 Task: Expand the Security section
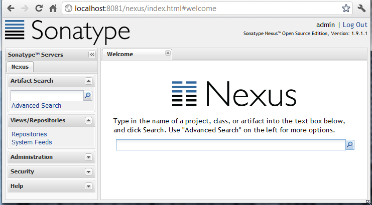88,171
